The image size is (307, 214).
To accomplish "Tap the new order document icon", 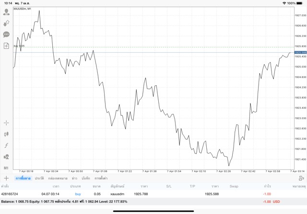I will [6, 46].
